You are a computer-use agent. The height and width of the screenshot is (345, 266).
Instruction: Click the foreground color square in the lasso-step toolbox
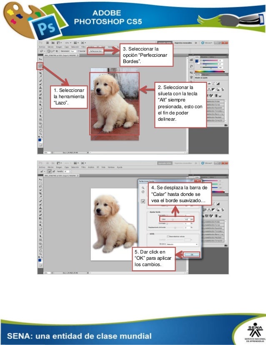(40, 140)
